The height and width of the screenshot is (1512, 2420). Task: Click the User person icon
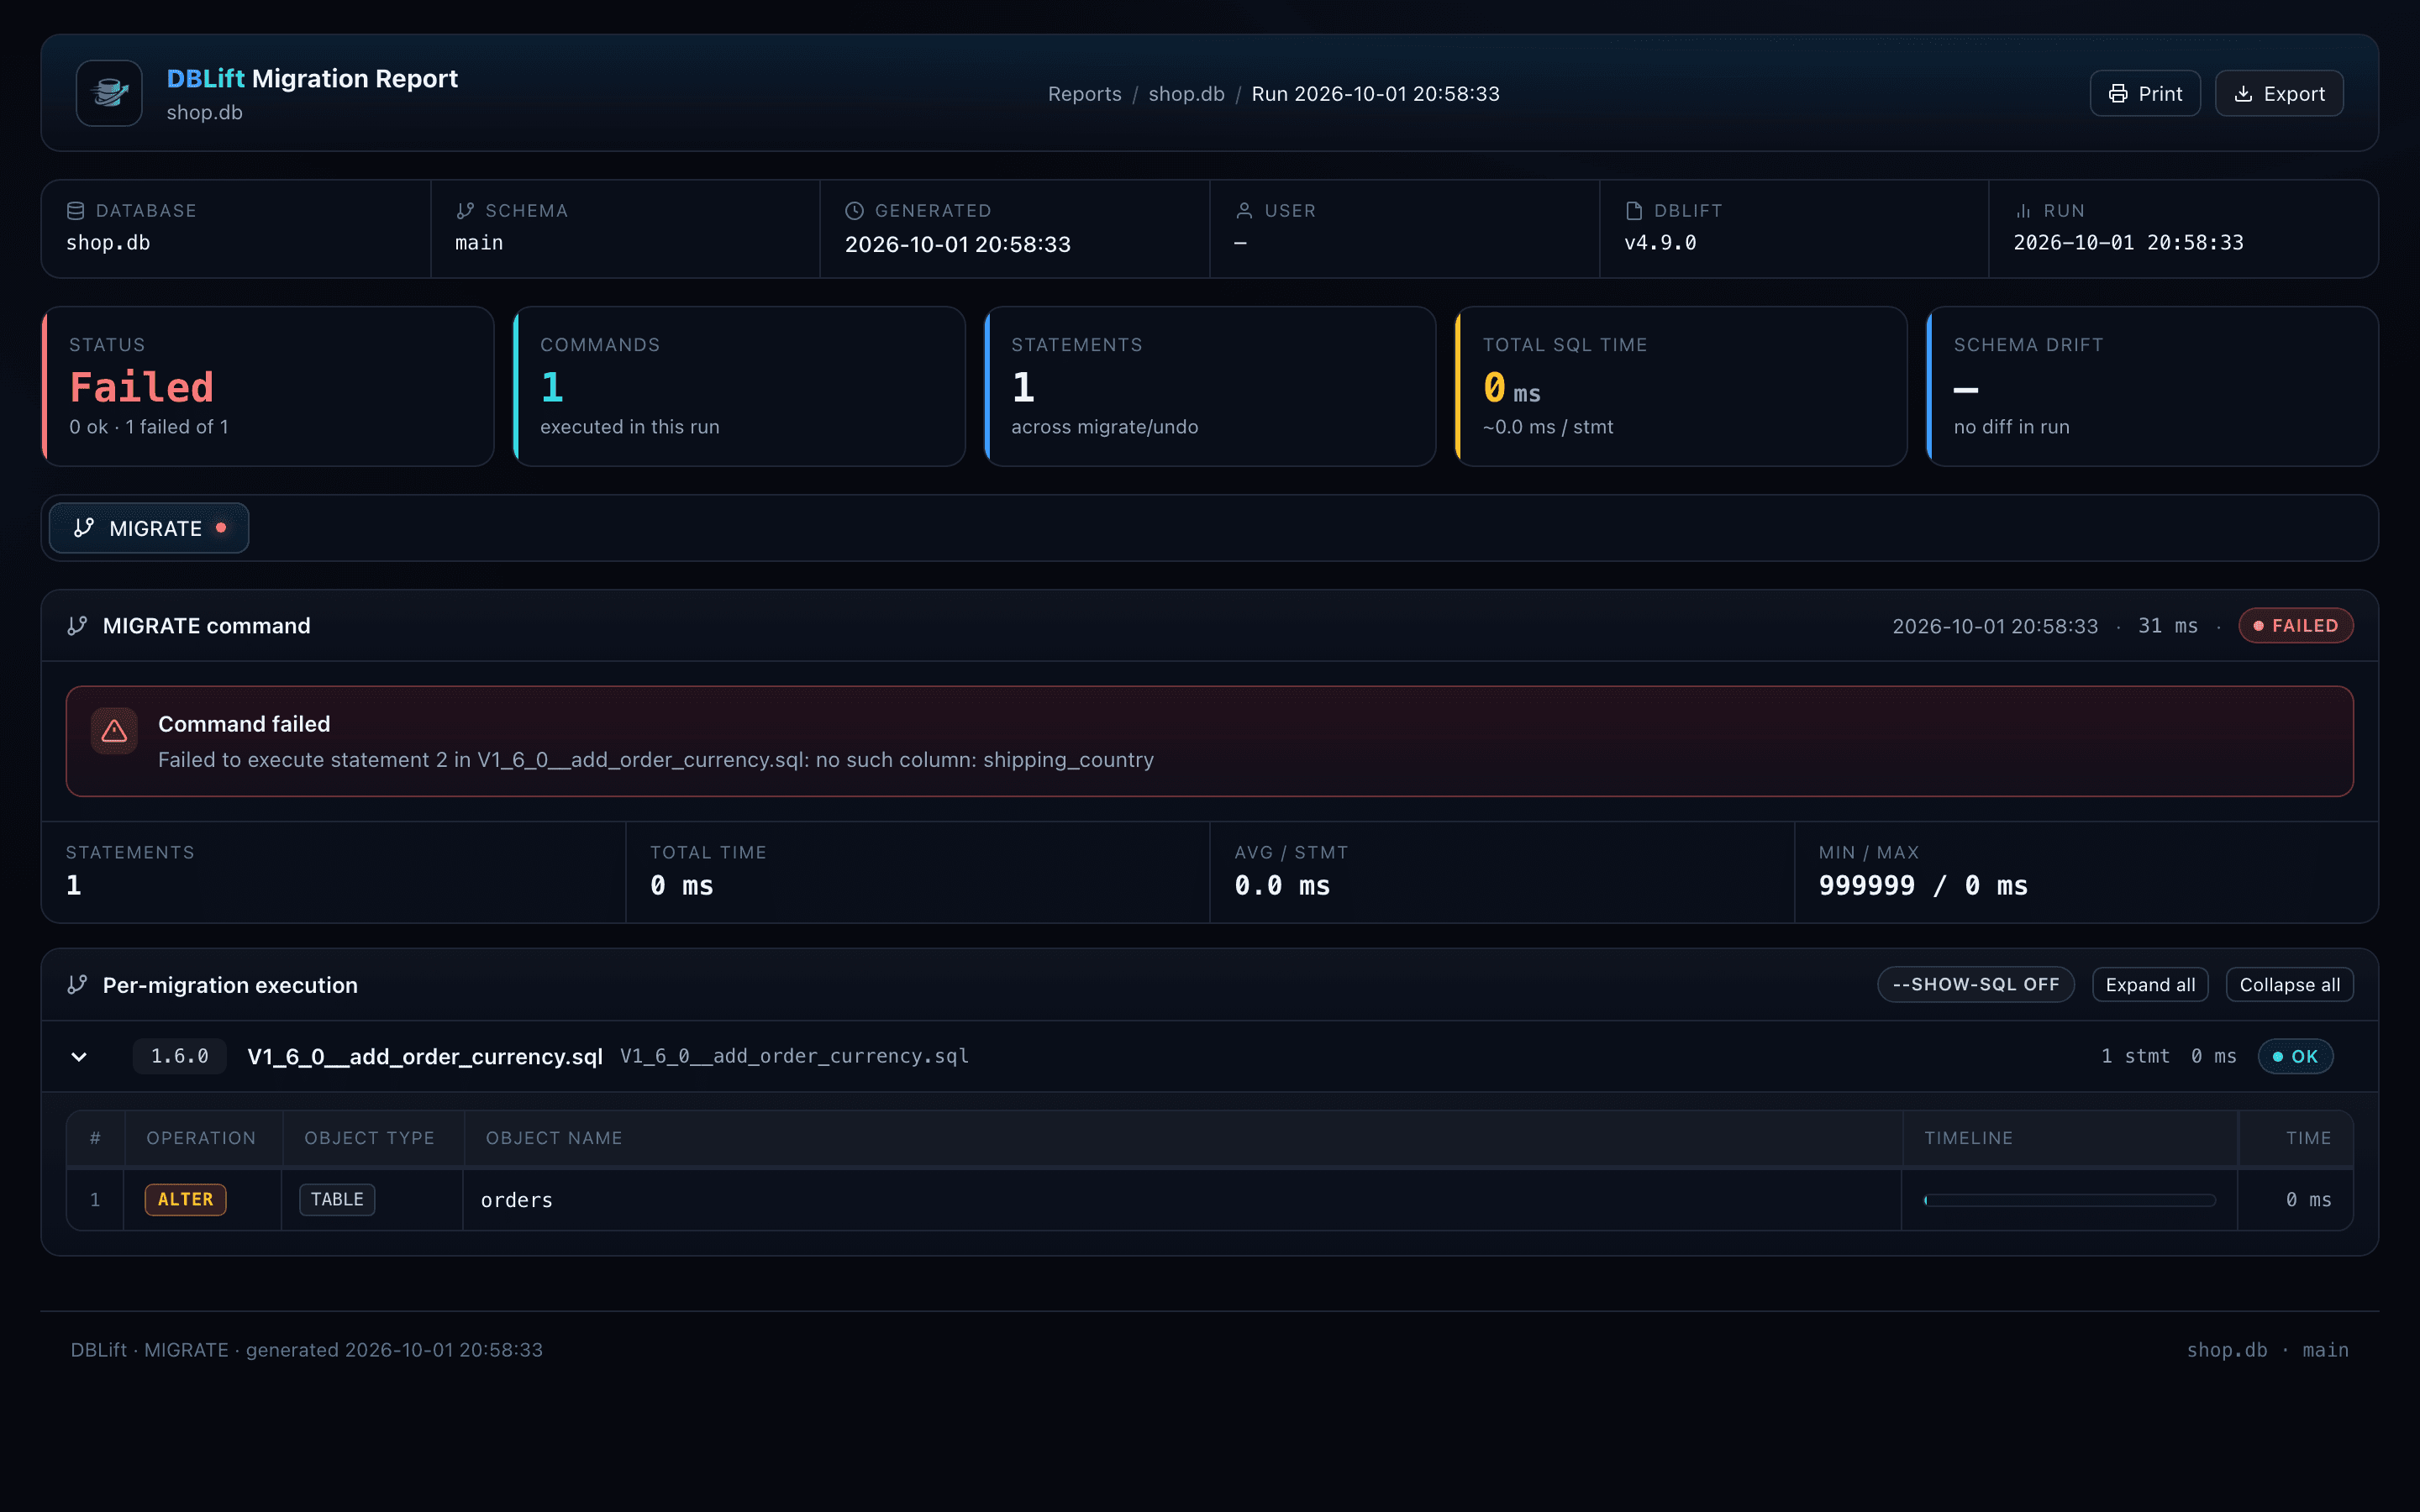[1244, 210]
